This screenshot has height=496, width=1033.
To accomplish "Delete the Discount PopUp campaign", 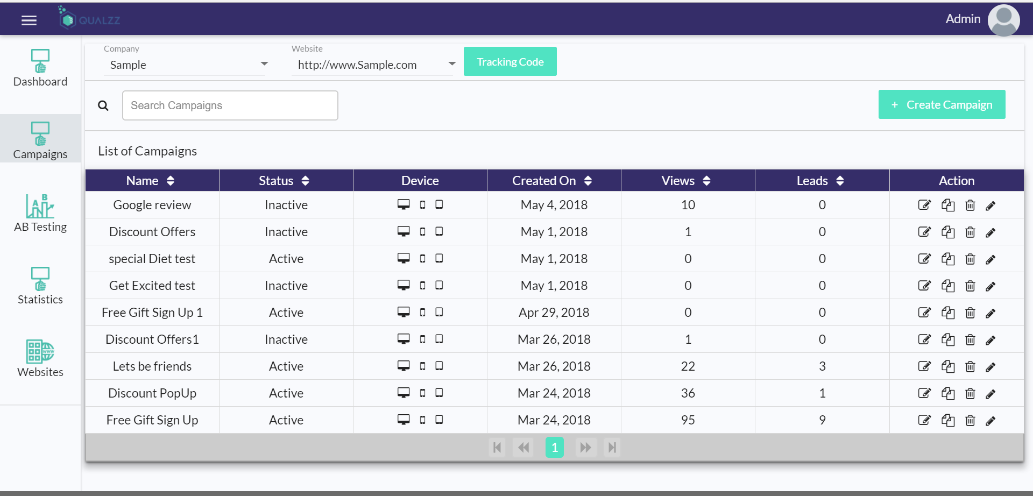I will pyautogui.click(x=970, y=393).
